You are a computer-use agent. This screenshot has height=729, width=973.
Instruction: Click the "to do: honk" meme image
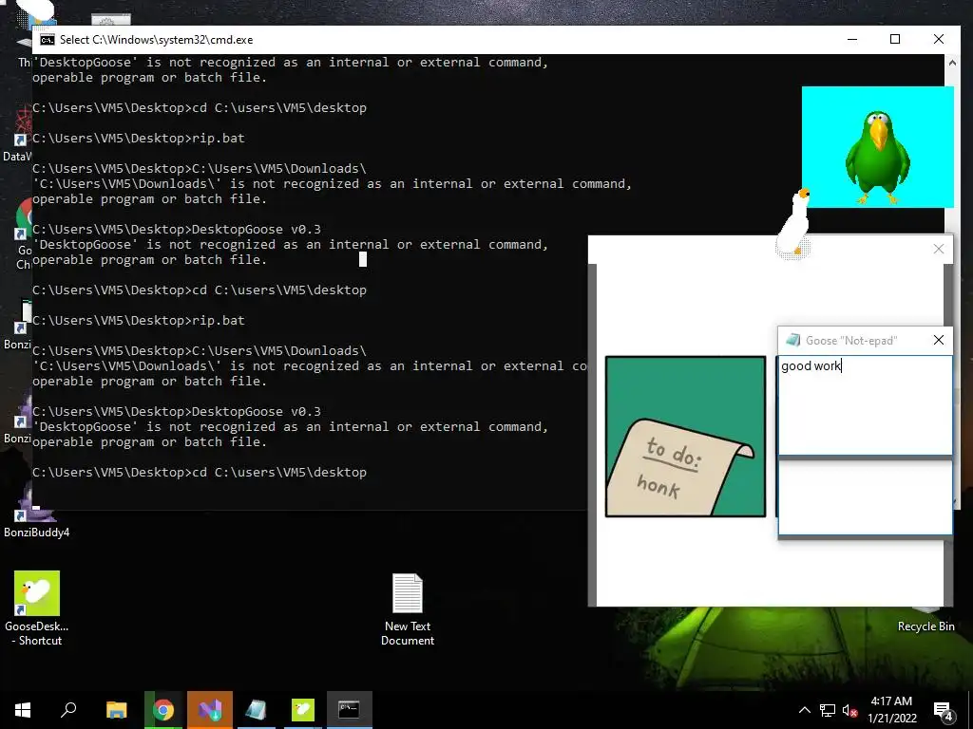[x=685, y=437]
